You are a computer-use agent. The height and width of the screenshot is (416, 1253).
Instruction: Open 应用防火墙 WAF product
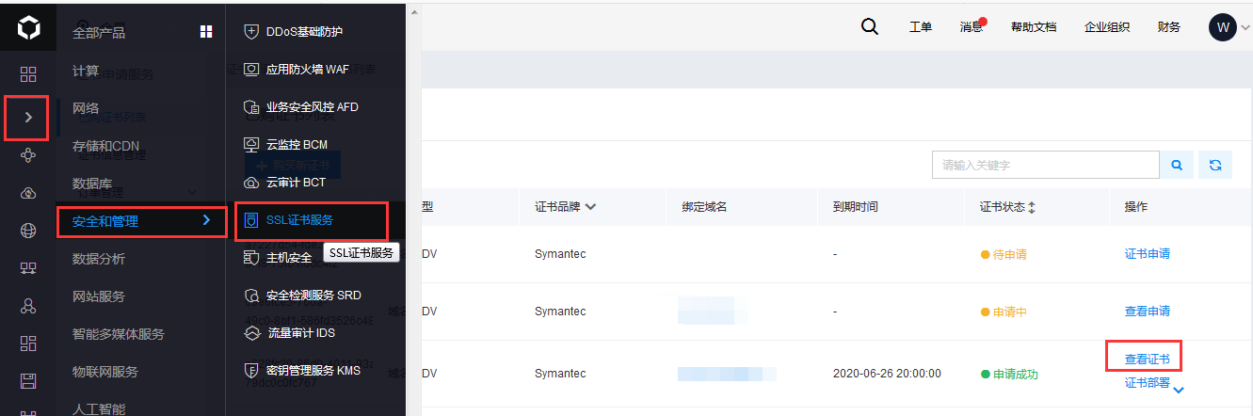point(308,69)
